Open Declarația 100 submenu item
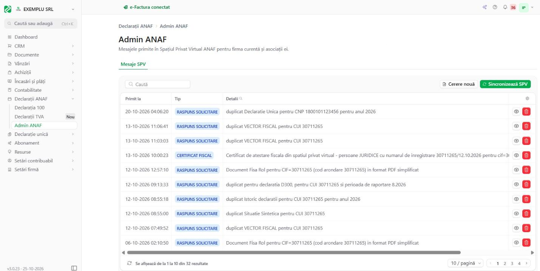This screenshot has width=540, height=271. [x=44, y=108]
